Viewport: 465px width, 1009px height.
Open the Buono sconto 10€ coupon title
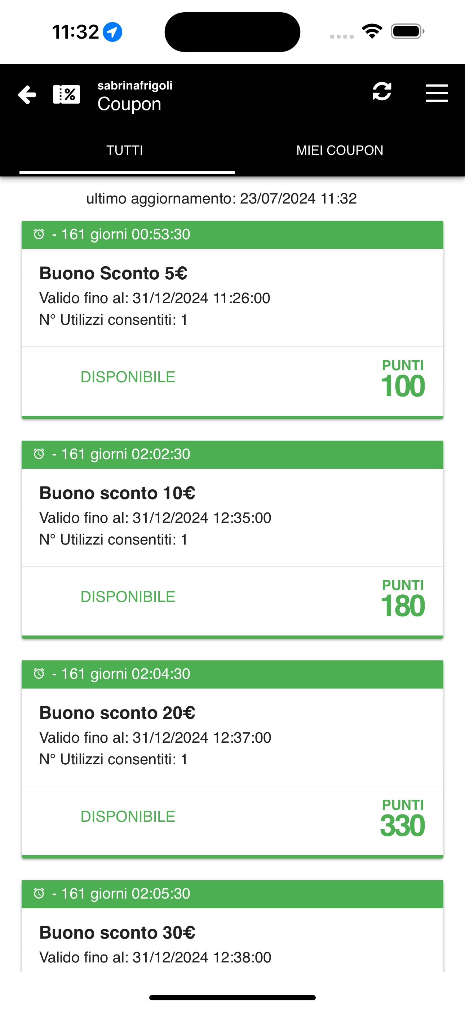[117, 493]
